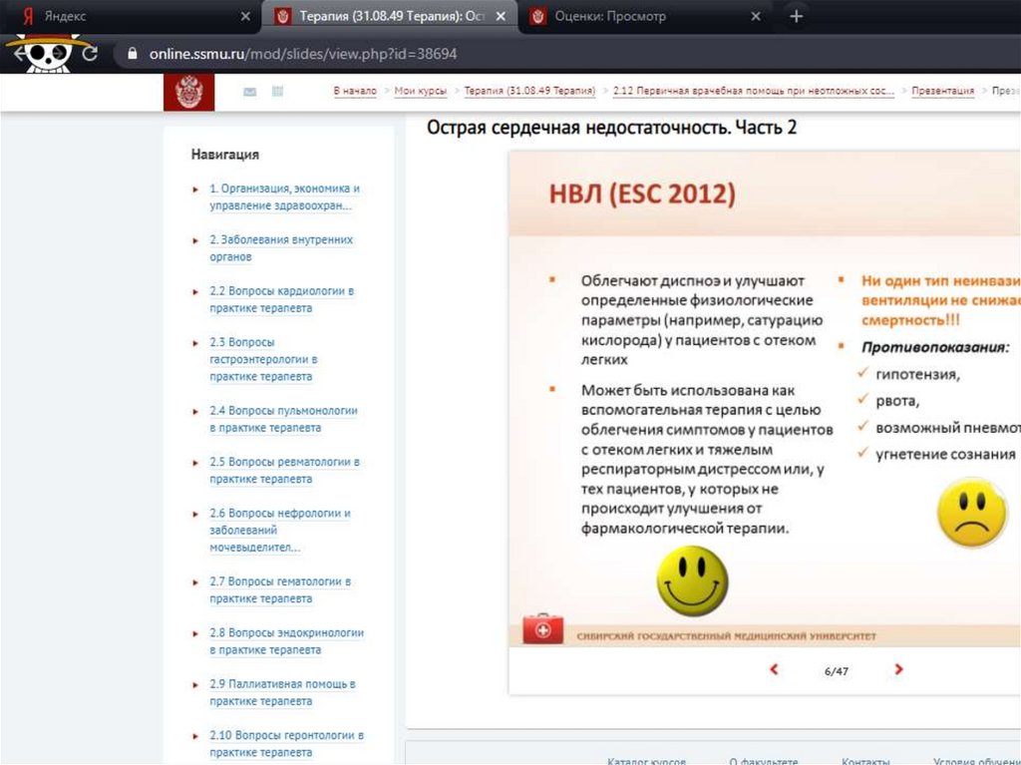
Task: Open a new browser tab with plus
Action: [796, 16]
